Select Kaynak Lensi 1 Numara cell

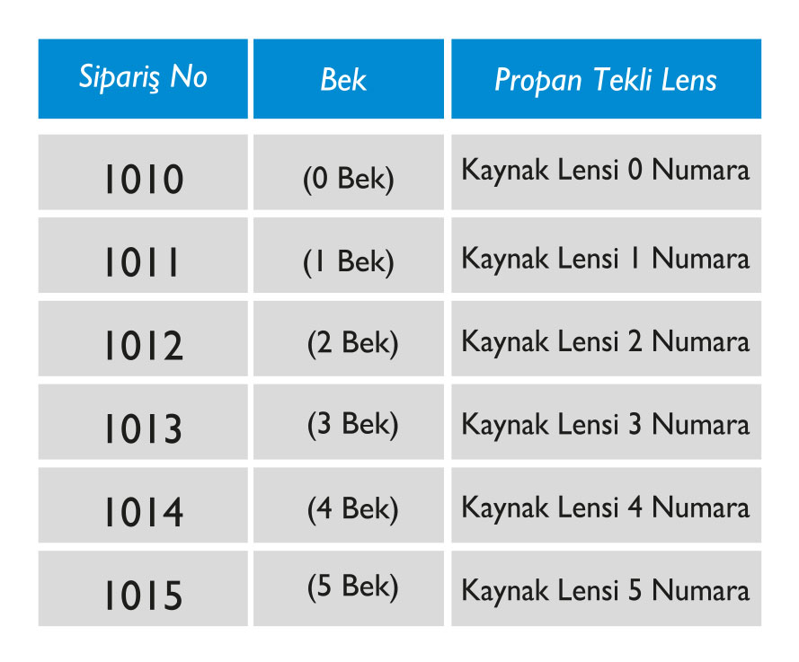pyautogui.click(x=606, y=259)
